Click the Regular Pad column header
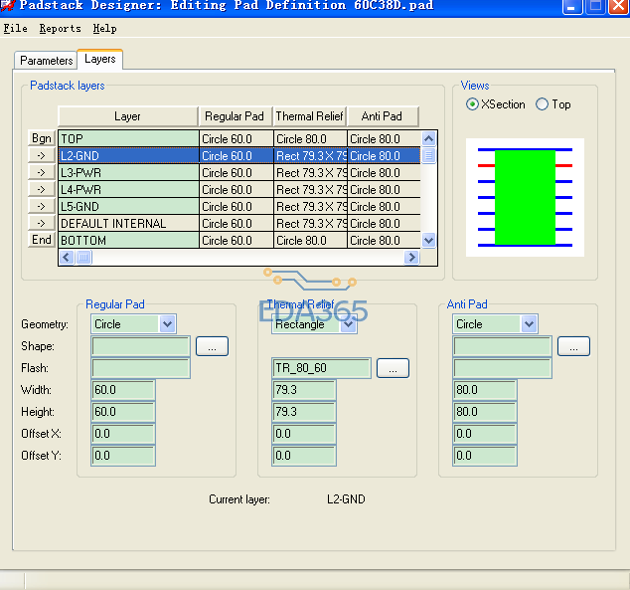 click(x=235, y=116)
